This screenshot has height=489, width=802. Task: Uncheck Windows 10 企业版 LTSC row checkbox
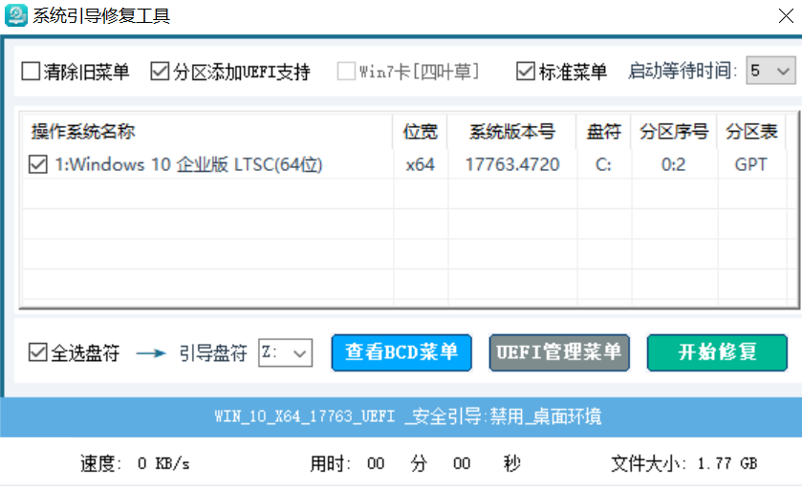click(38, 164)
